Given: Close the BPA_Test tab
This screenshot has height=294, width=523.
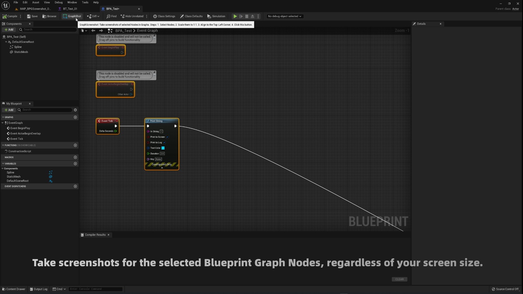Looking at the screenshot, I should [139, 9].
